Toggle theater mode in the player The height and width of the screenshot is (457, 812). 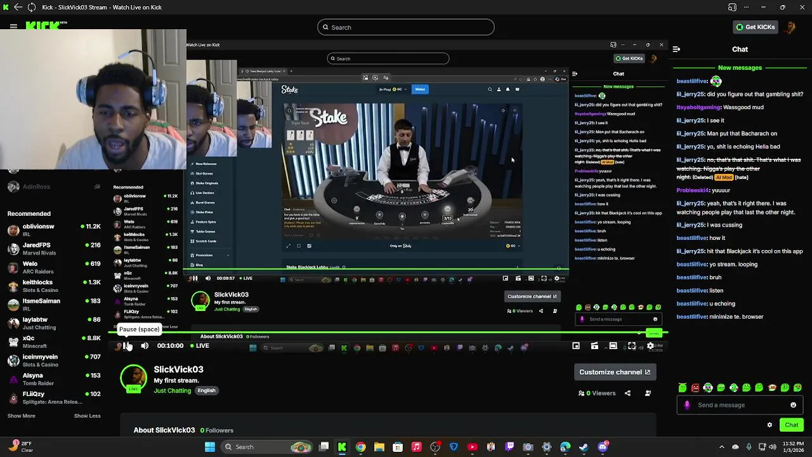tap(613, 346)
